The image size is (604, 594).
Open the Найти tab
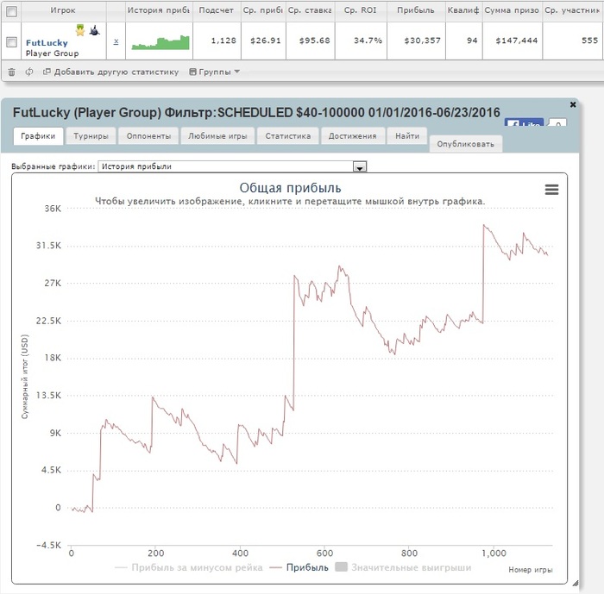[x=407, y=136]
